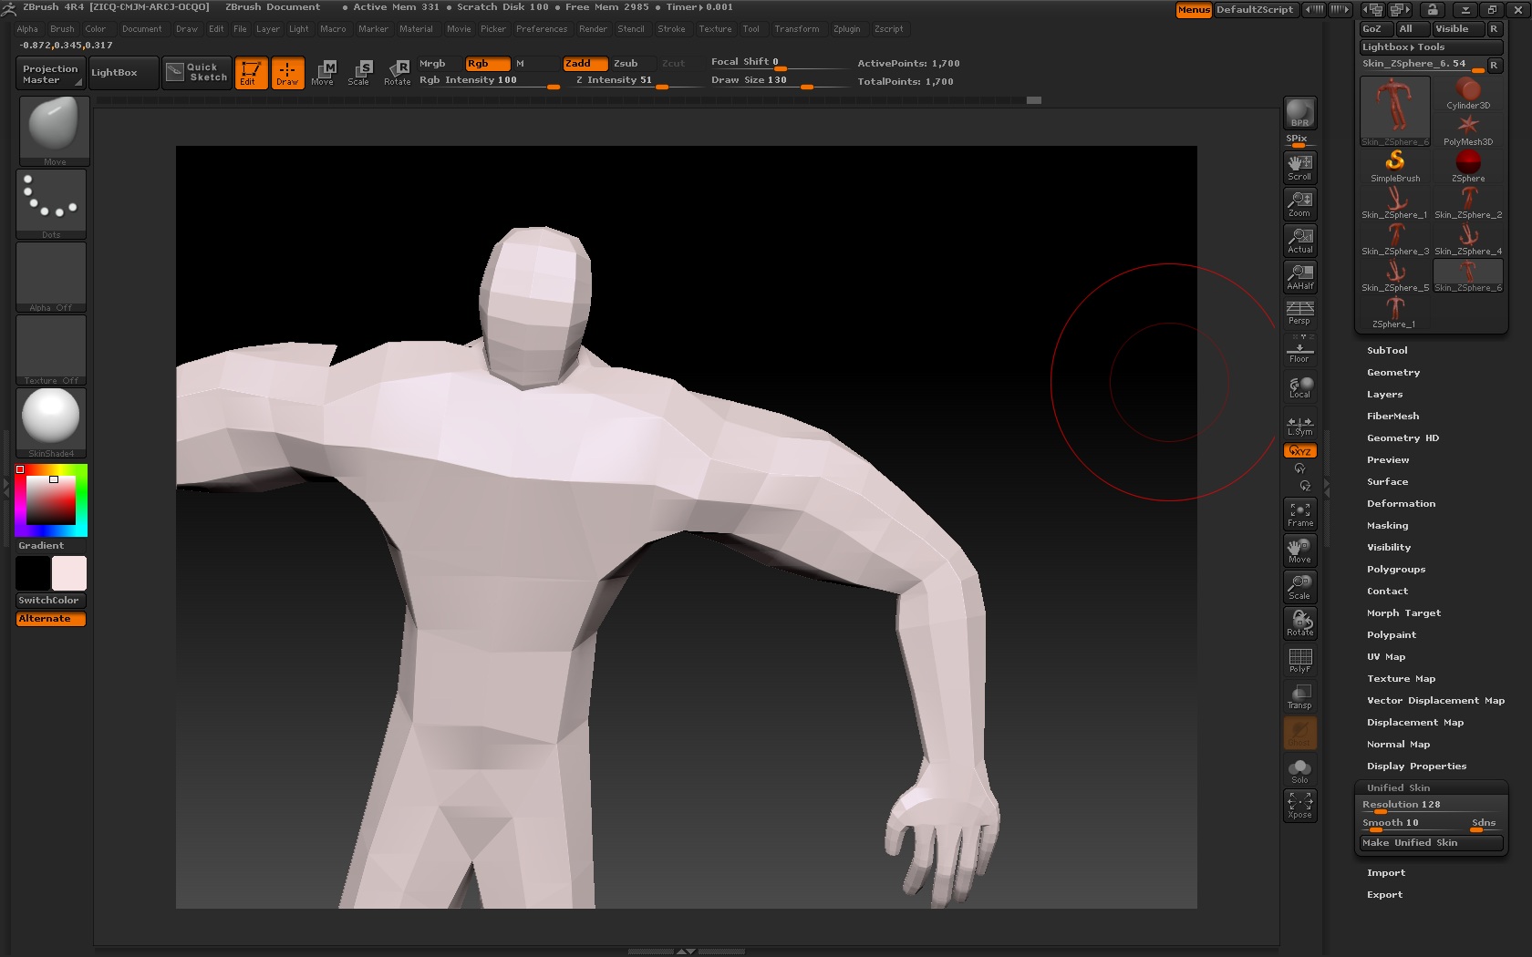Click the right shelf Scale view icon

[1299, 587]
